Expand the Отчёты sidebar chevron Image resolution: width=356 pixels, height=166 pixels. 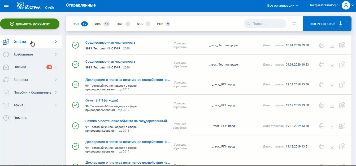coord(56,42)
